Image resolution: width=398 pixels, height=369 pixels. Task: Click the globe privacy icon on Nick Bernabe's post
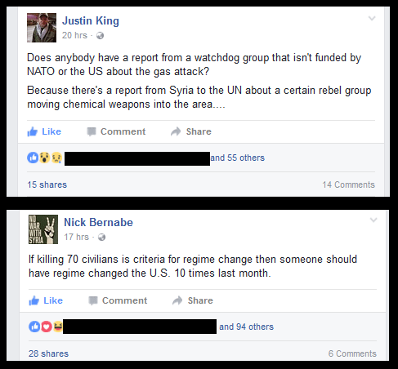coord(101,238)
